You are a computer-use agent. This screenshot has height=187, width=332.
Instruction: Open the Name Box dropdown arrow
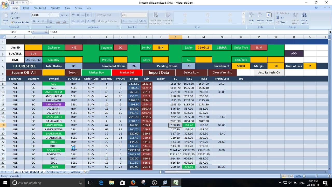(29, 32)
